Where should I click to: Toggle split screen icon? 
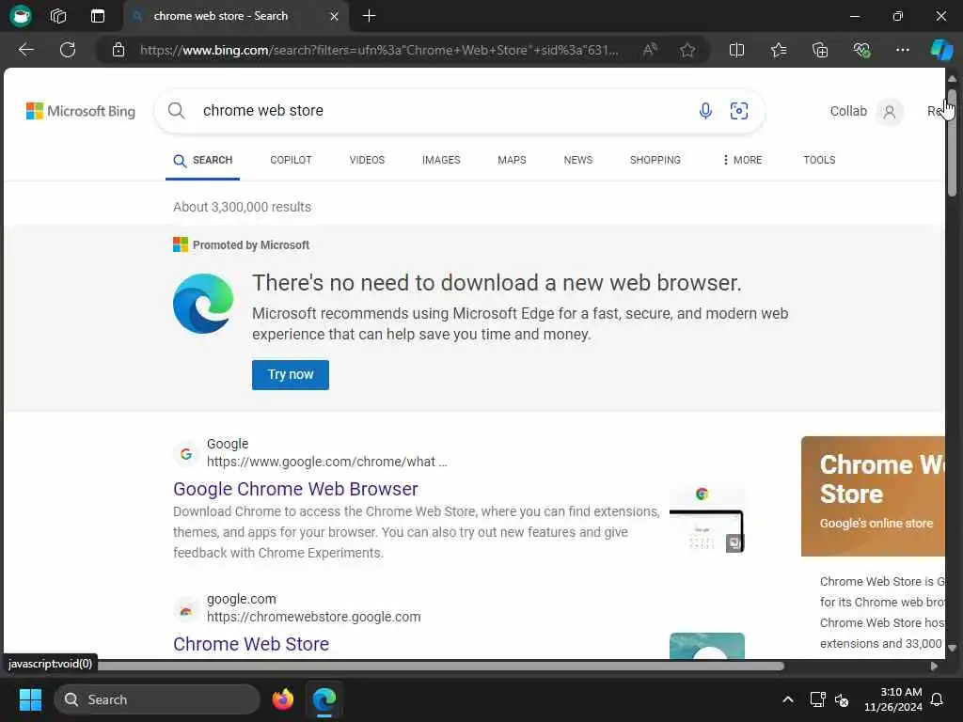click(x=736, y=50)
